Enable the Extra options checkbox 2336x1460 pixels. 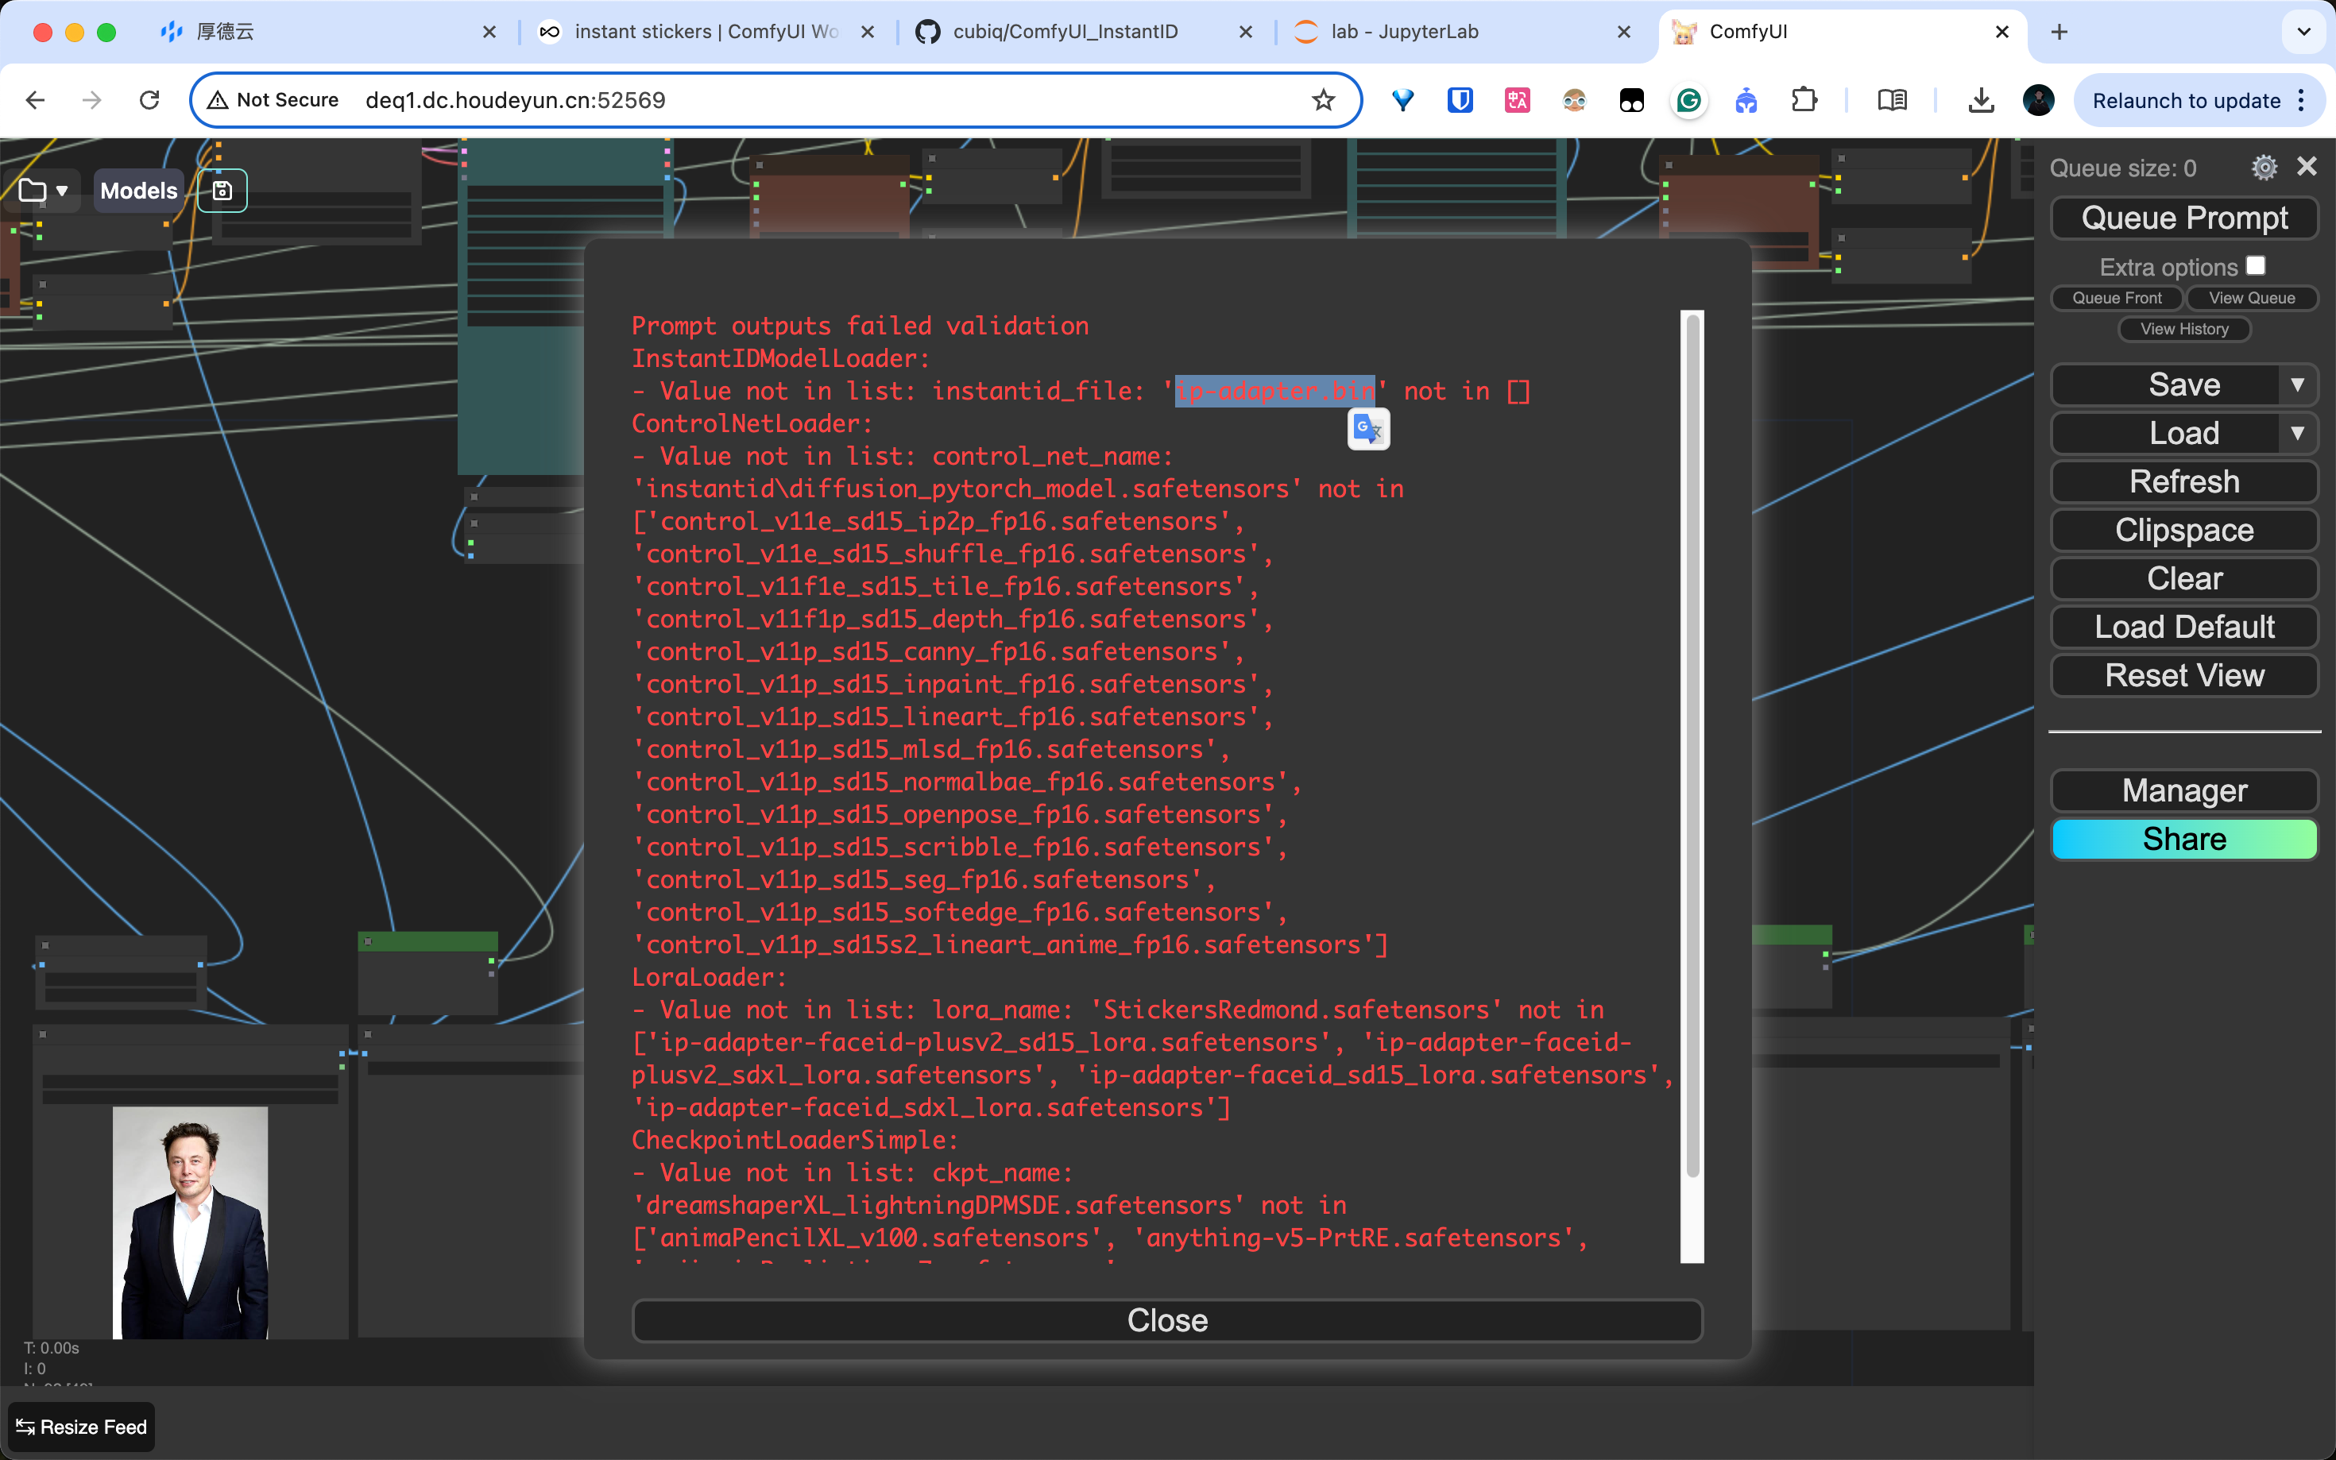(x=2255, y=265)
